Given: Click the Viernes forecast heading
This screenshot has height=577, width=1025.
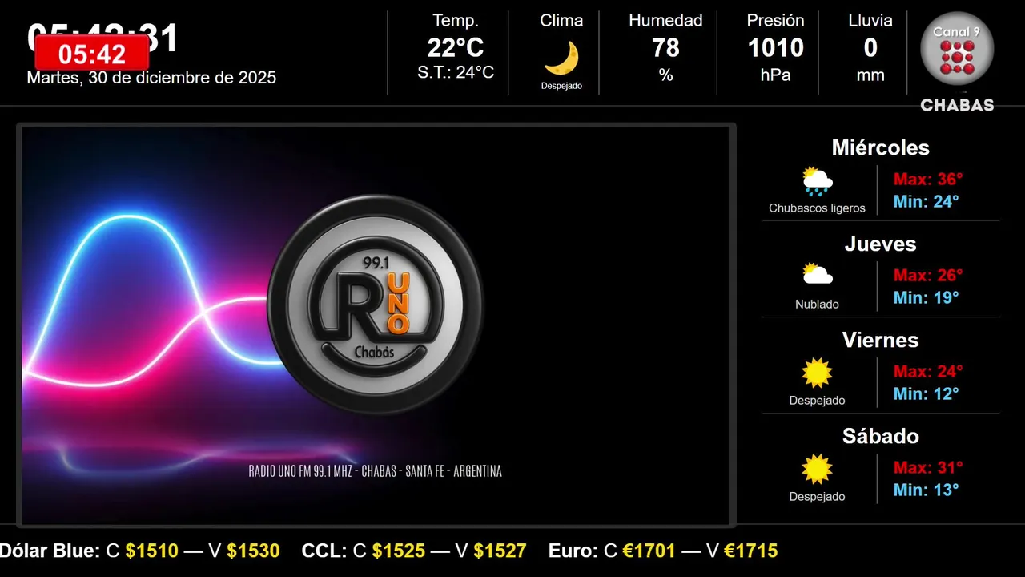Looking at the screenshot, I should click(880, 341).
